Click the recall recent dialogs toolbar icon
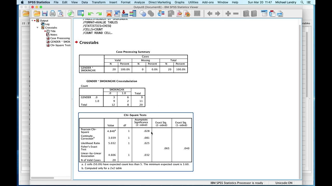The width and height of the screenshot is (332, 186). [x=81, y=13]
